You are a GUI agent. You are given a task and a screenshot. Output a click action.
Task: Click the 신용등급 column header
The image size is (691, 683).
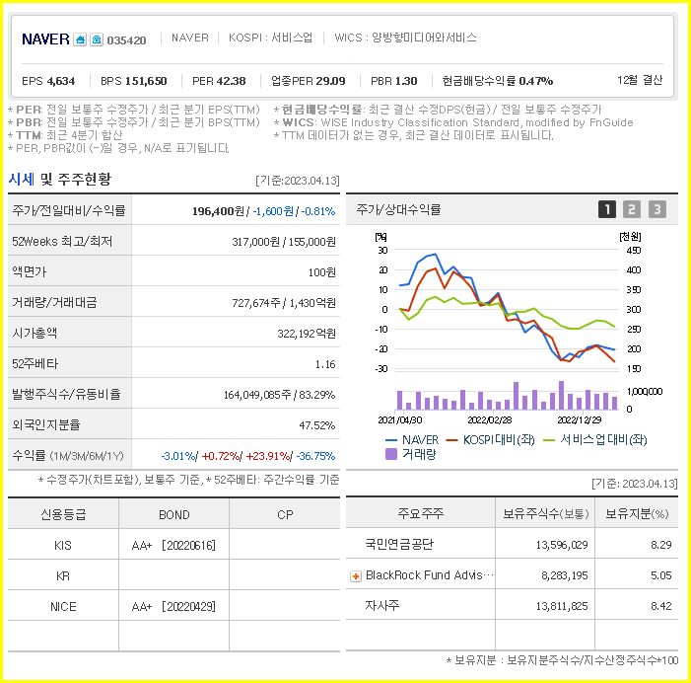click(x=63, y=514)
